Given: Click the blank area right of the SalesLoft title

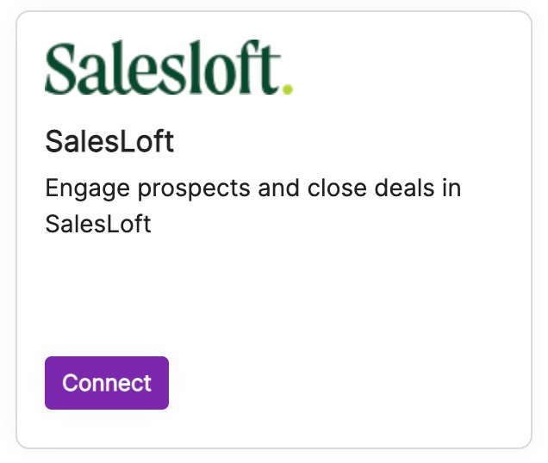Looking at the screenshot, I should click(345, 142).
